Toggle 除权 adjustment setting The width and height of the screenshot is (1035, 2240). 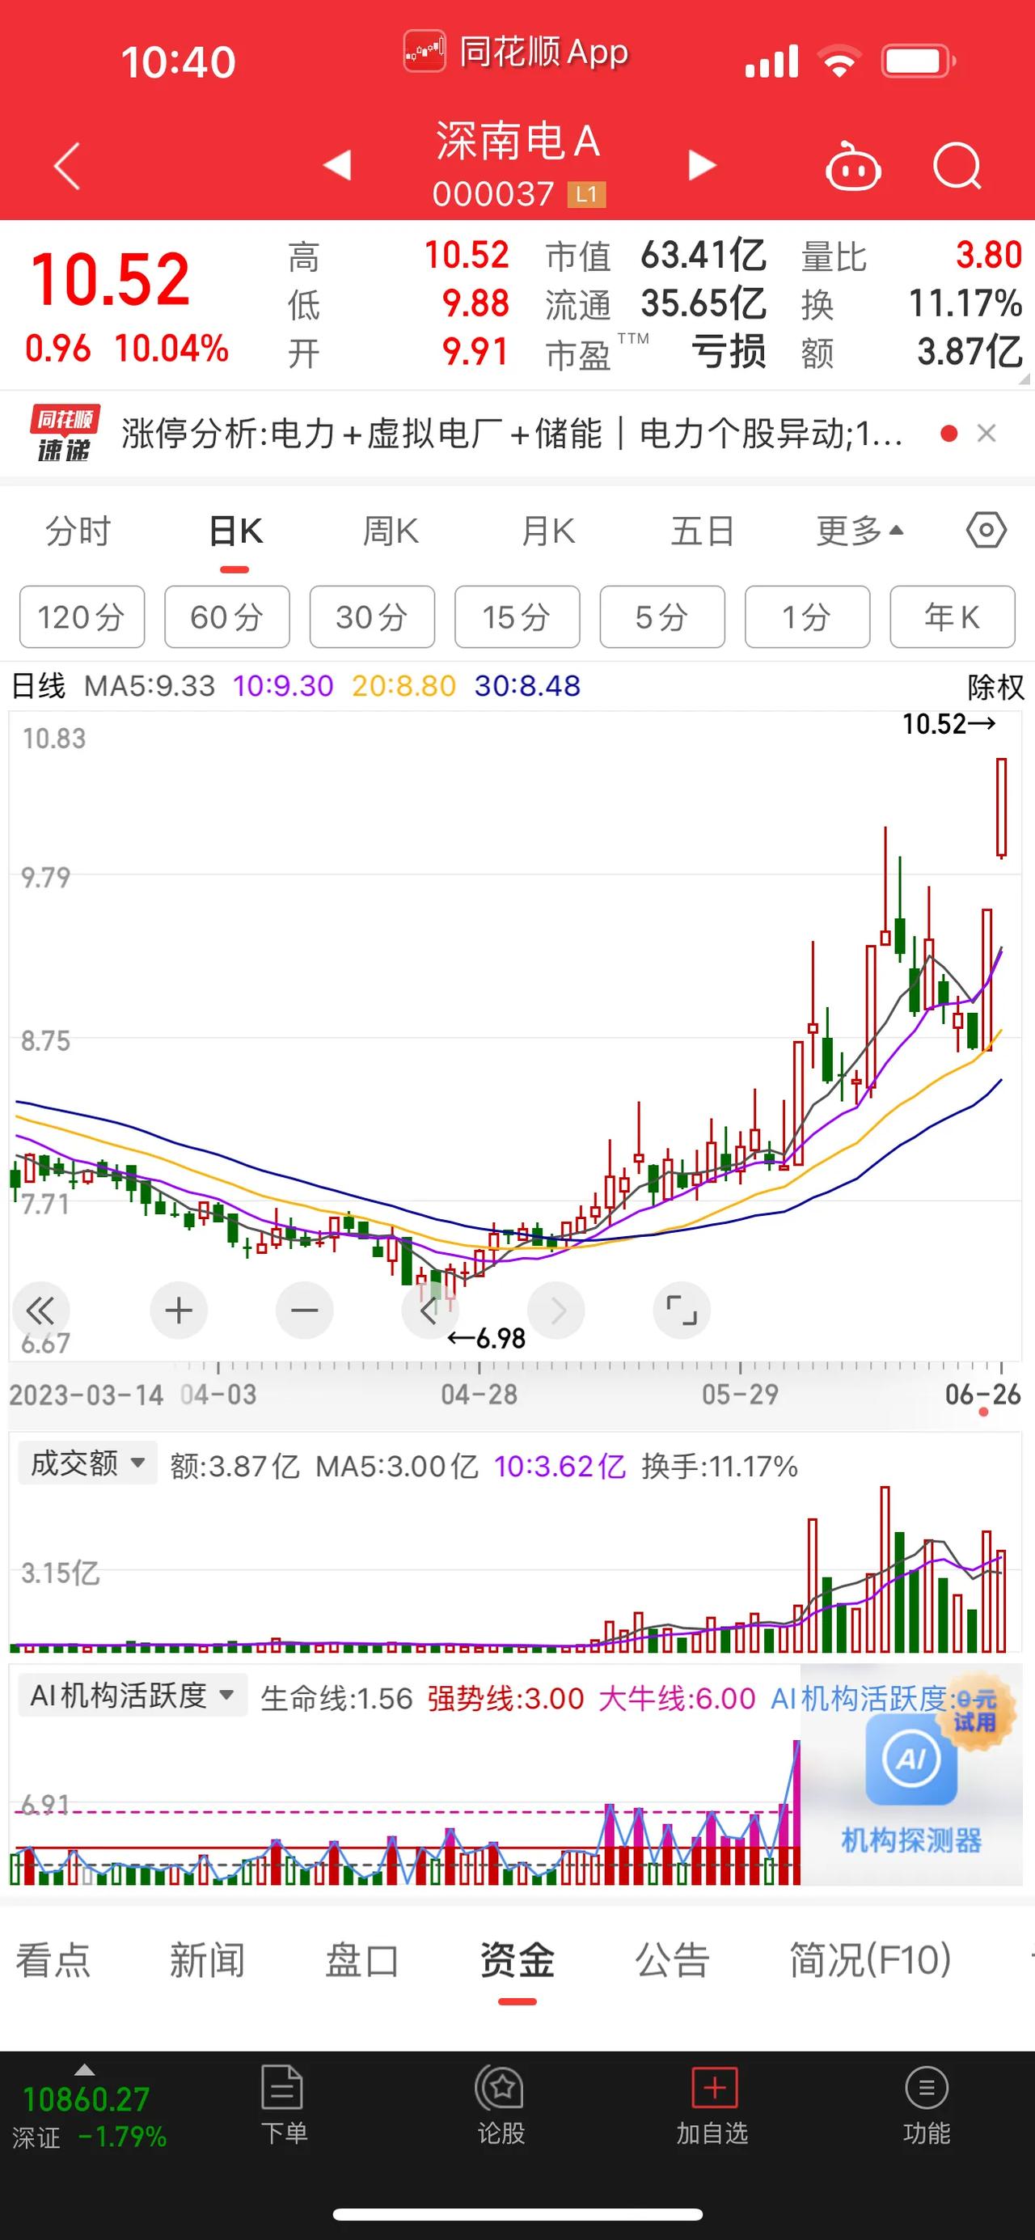click(996, 686)
